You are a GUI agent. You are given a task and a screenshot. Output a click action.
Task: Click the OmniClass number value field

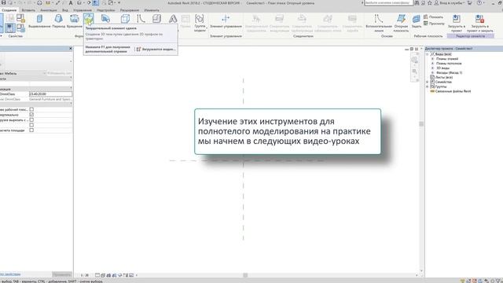coord(50,94)
